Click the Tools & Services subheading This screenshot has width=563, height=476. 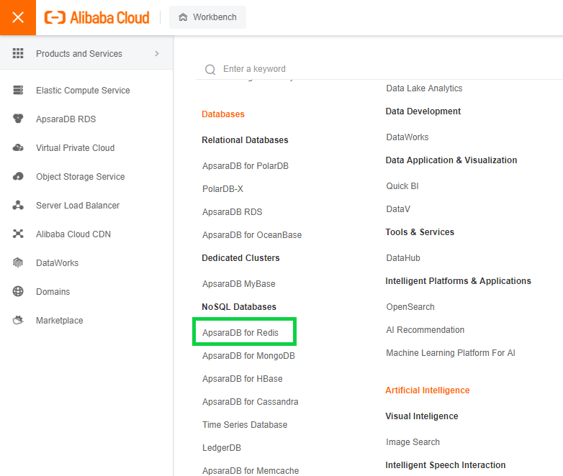click(x=420, y=232)
